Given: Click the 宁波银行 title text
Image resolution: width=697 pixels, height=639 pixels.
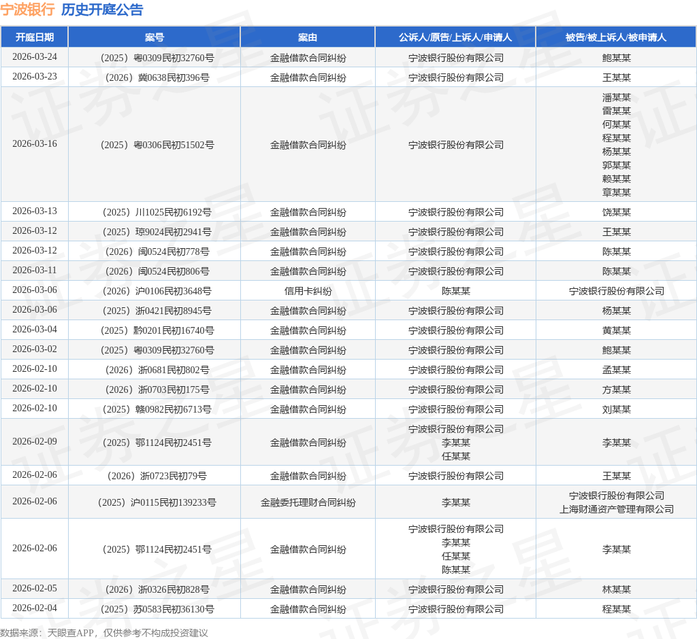Looking at the screenshot, I should click(x=27, y=10).
